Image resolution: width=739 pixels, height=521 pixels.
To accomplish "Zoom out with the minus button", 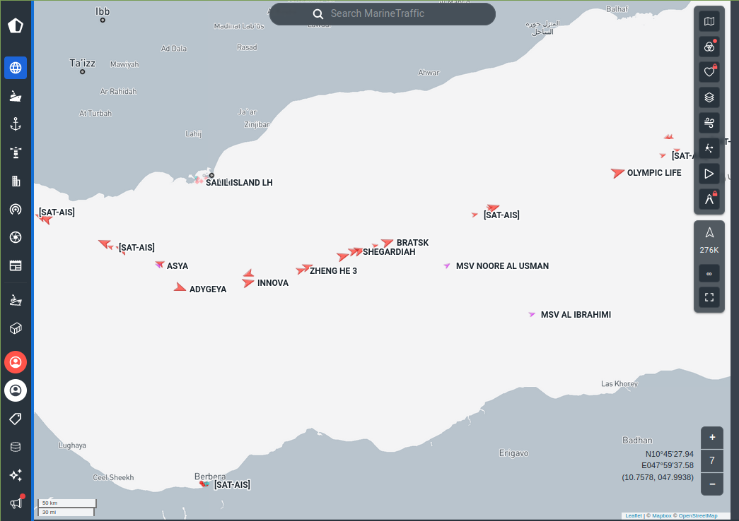I will [x=712, y=484].
